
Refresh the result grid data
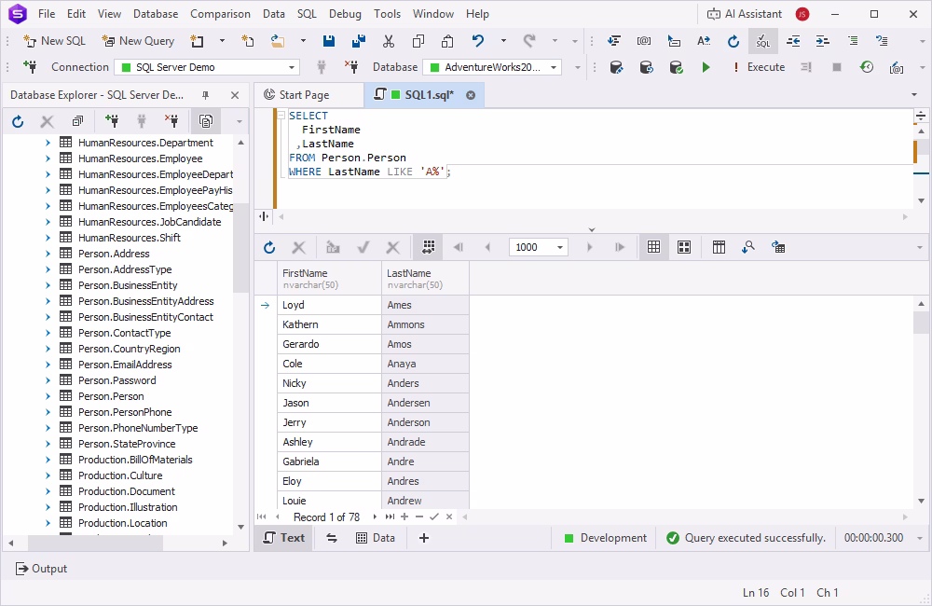[x=270, y=247]
